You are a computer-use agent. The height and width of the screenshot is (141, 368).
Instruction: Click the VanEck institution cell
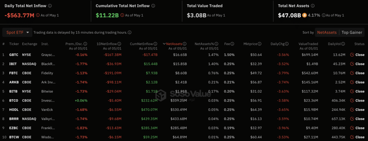coord(47,110)
